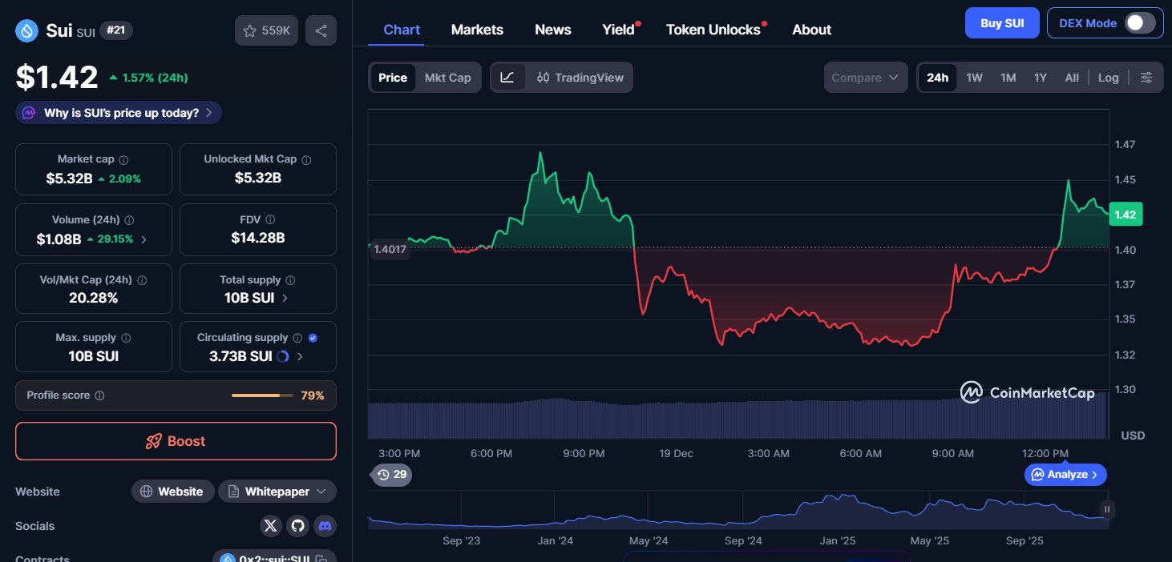
Task: Enable logarithmic scale with Log toggle
Action: click(x=1109, y=77)
